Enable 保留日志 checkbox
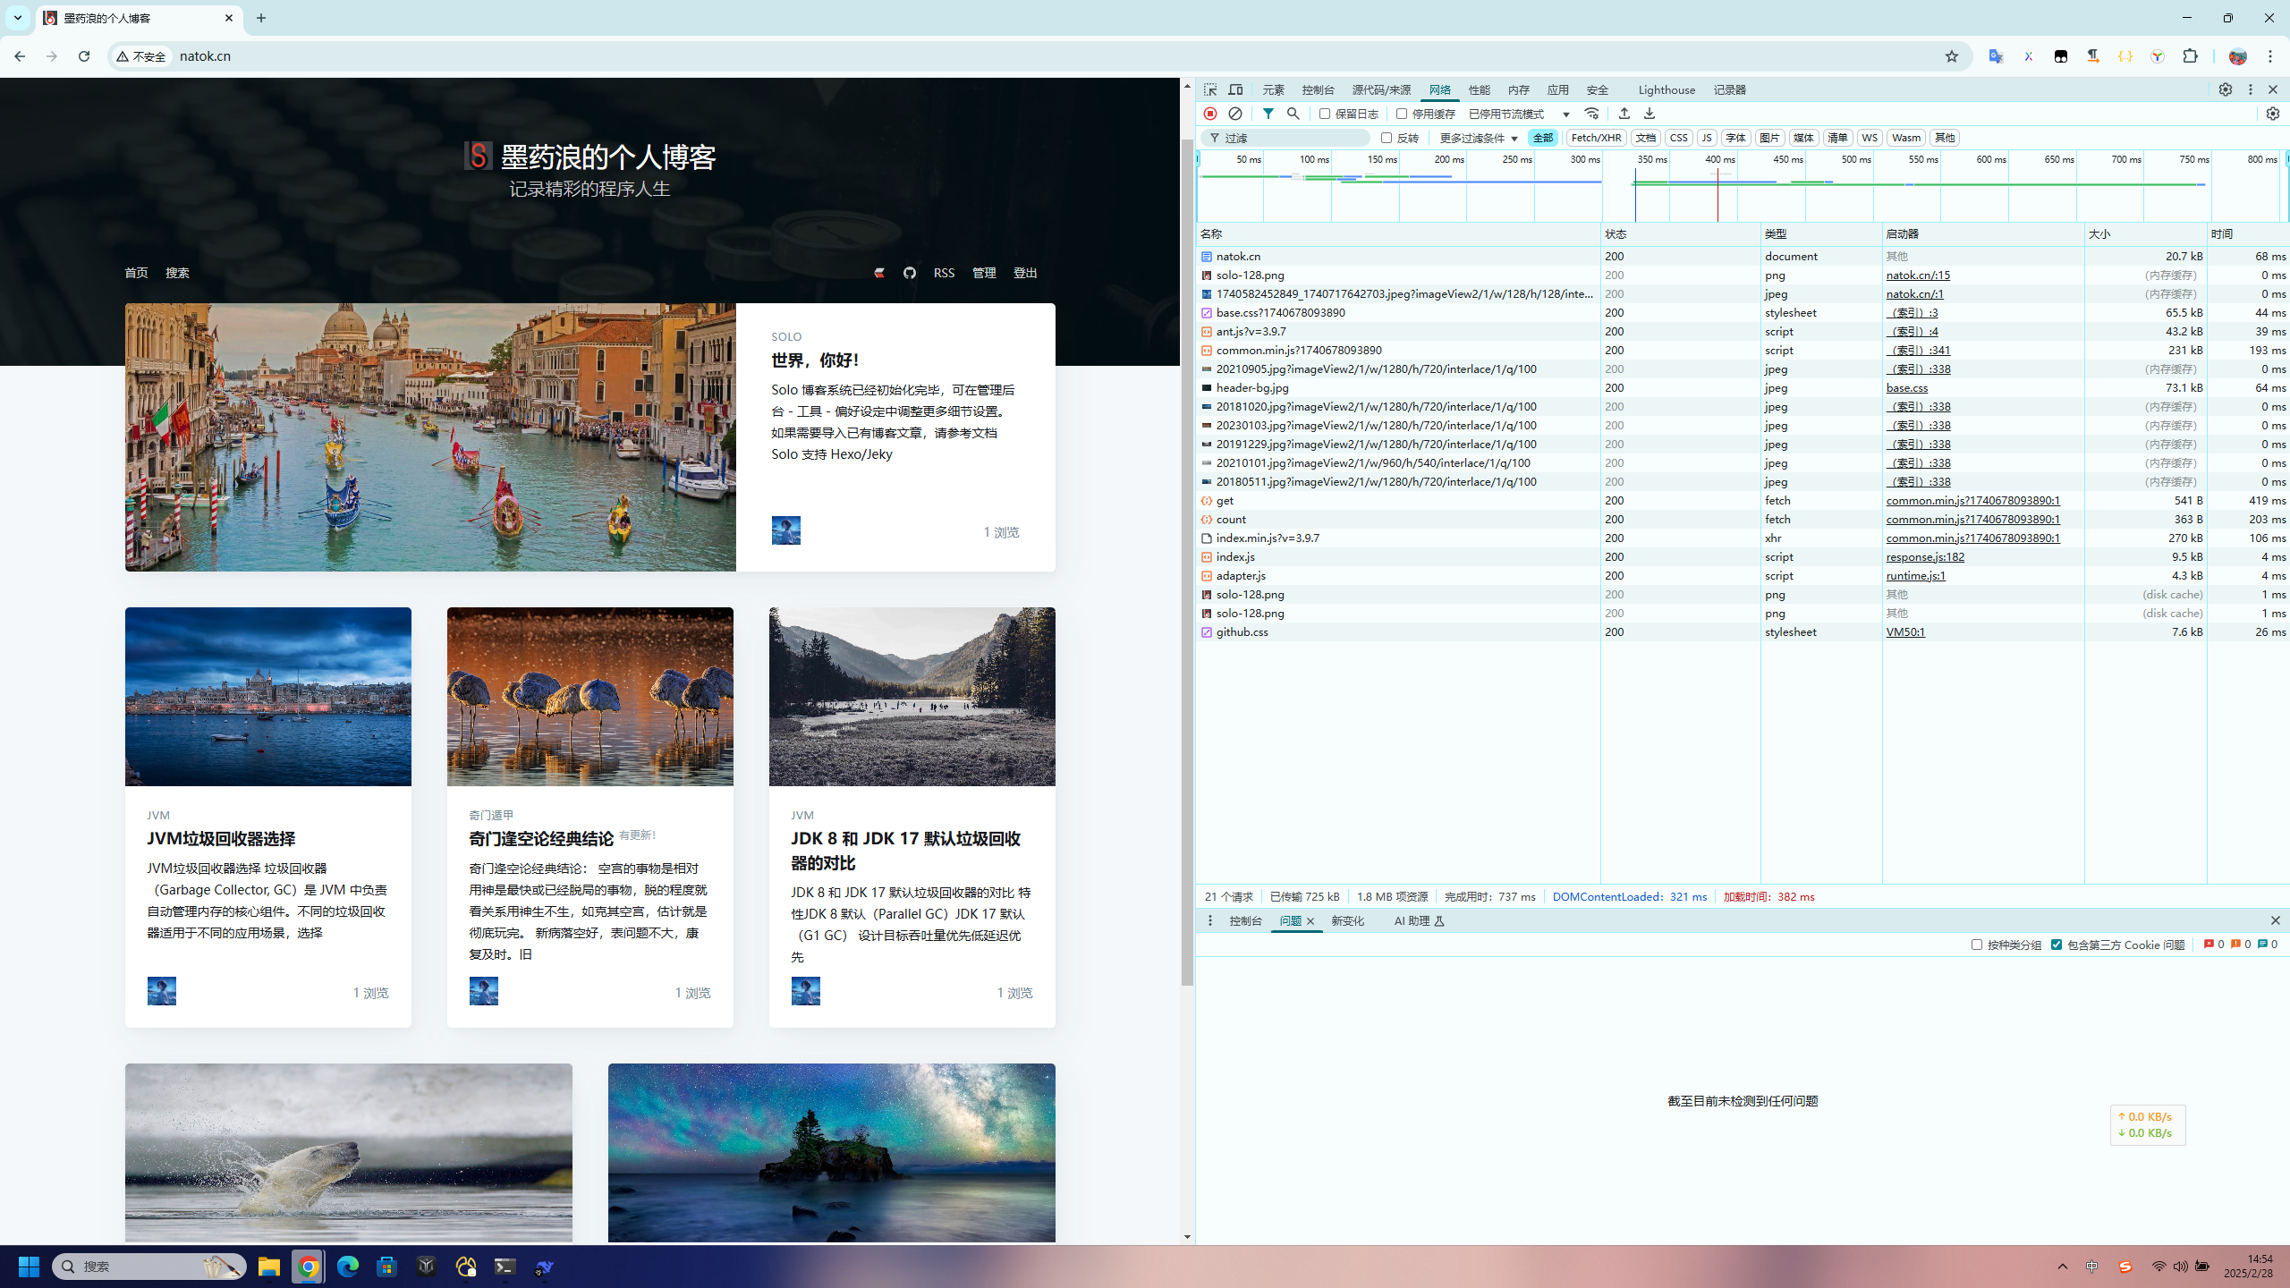Screen dimensions: 2290x1288 1325,114
